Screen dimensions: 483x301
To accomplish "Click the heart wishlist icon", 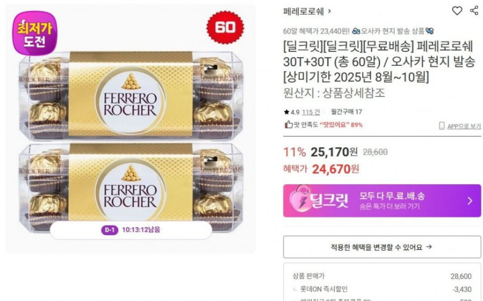I will [x=457, y=10].
